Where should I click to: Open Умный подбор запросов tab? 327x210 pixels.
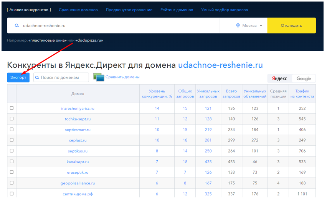click(225, 10)
